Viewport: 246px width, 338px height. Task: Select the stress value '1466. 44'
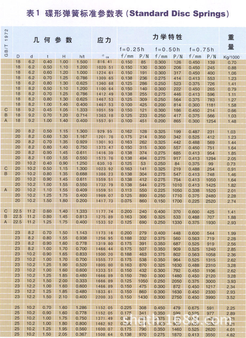[104, 249]
